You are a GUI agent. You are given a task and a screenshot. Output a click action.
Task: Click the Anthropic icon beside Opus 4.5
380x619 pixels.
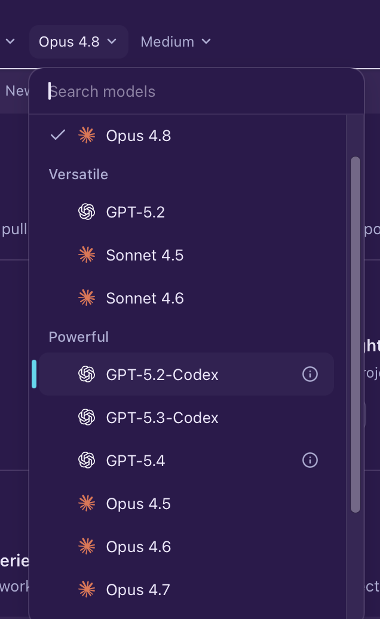pyautogui.click(x=87, y=503)
